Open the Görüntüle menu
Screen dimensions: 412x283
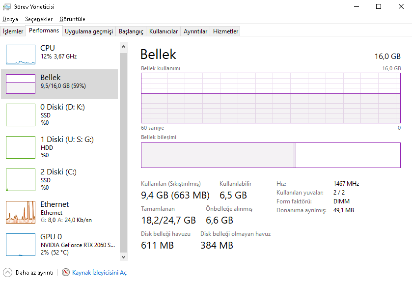point(72,19)
